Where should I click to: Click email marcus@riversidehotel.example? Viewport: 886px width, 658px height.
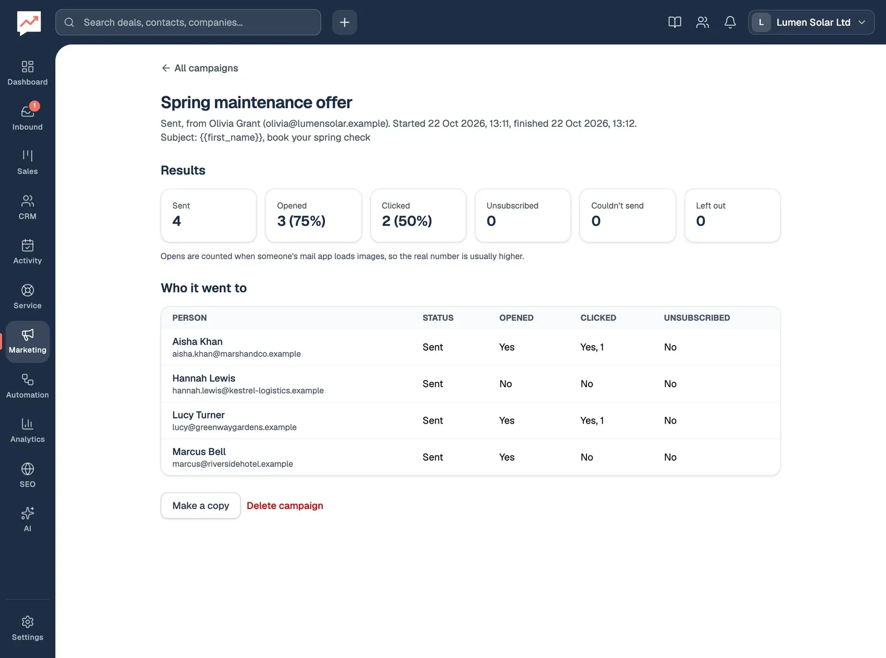point(233,464)
